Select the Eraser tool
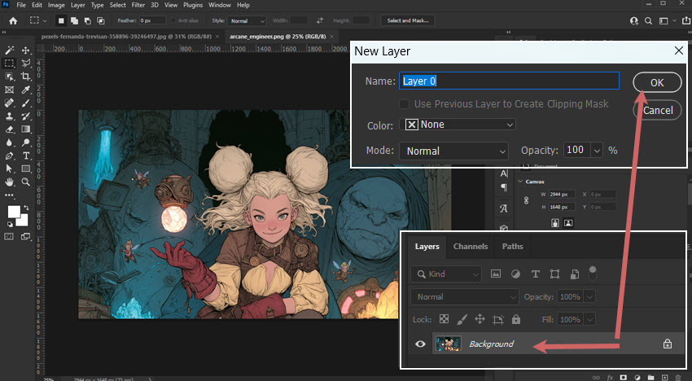 tap(9, 129)
